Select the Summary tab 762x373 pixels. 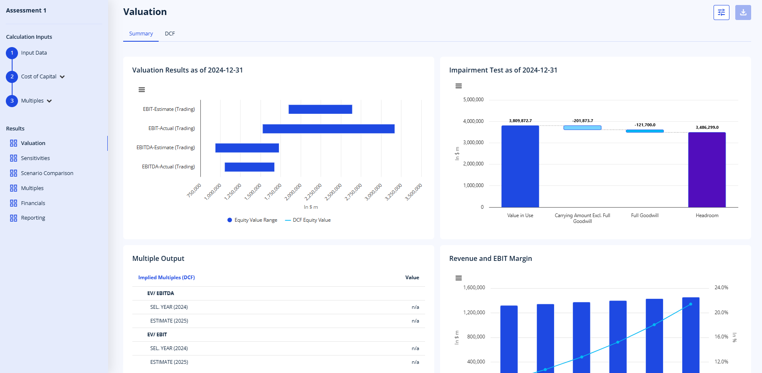click(x=141, y=34)
